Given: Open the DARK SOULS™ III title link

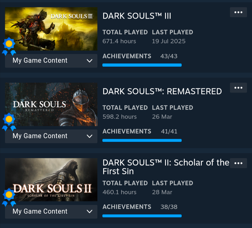Looking at the screenshot, I should click(137, 16).
